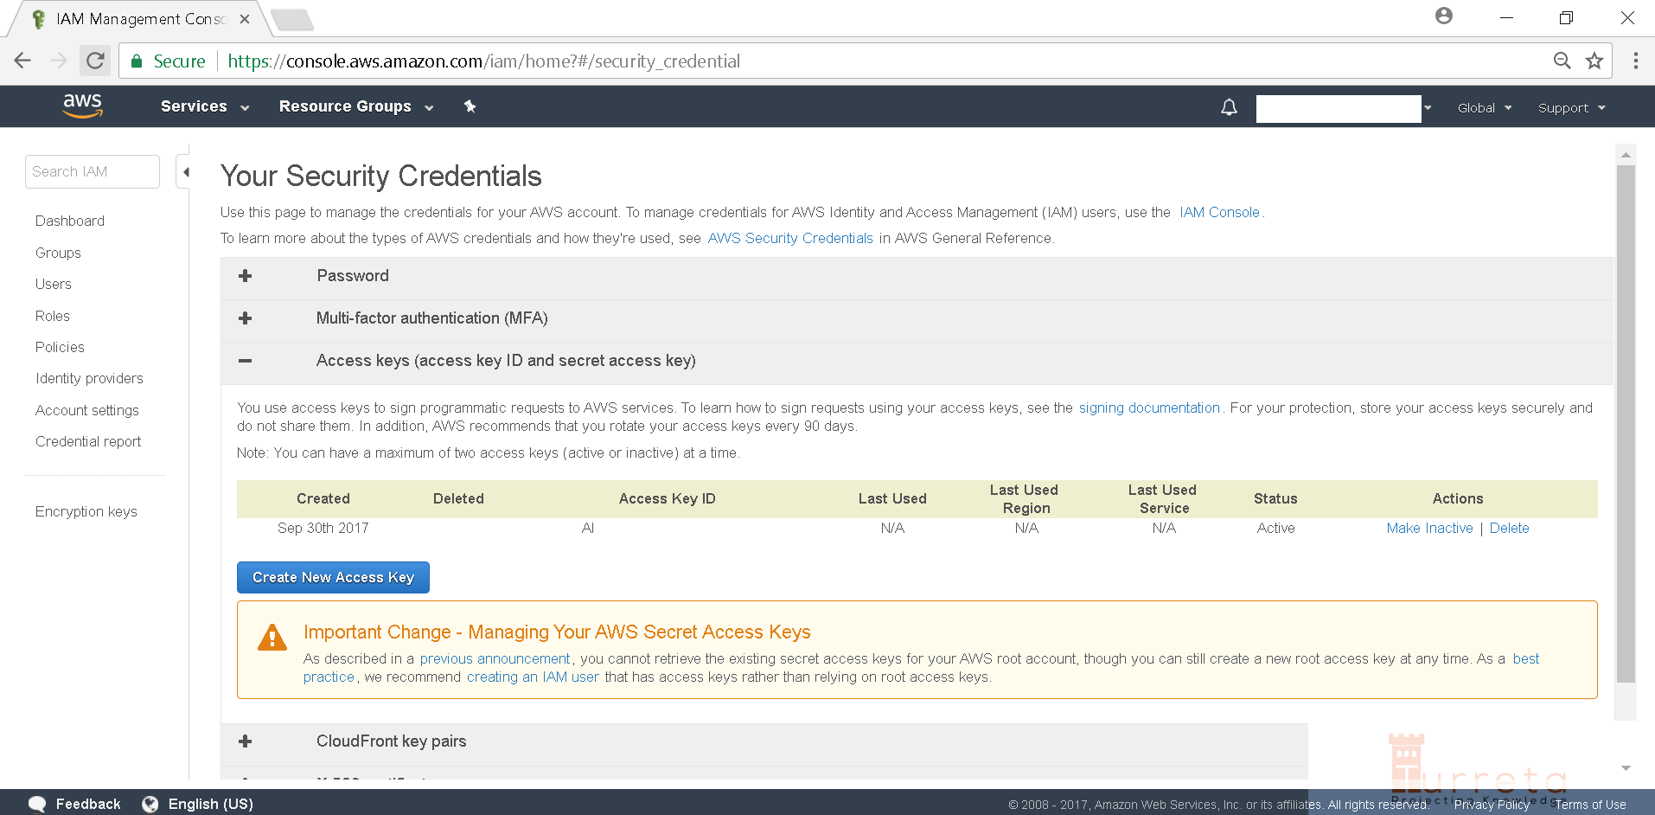Click scrollbar up arrow at top
The image size is (1655, 815).
(x=1626, y=156)
